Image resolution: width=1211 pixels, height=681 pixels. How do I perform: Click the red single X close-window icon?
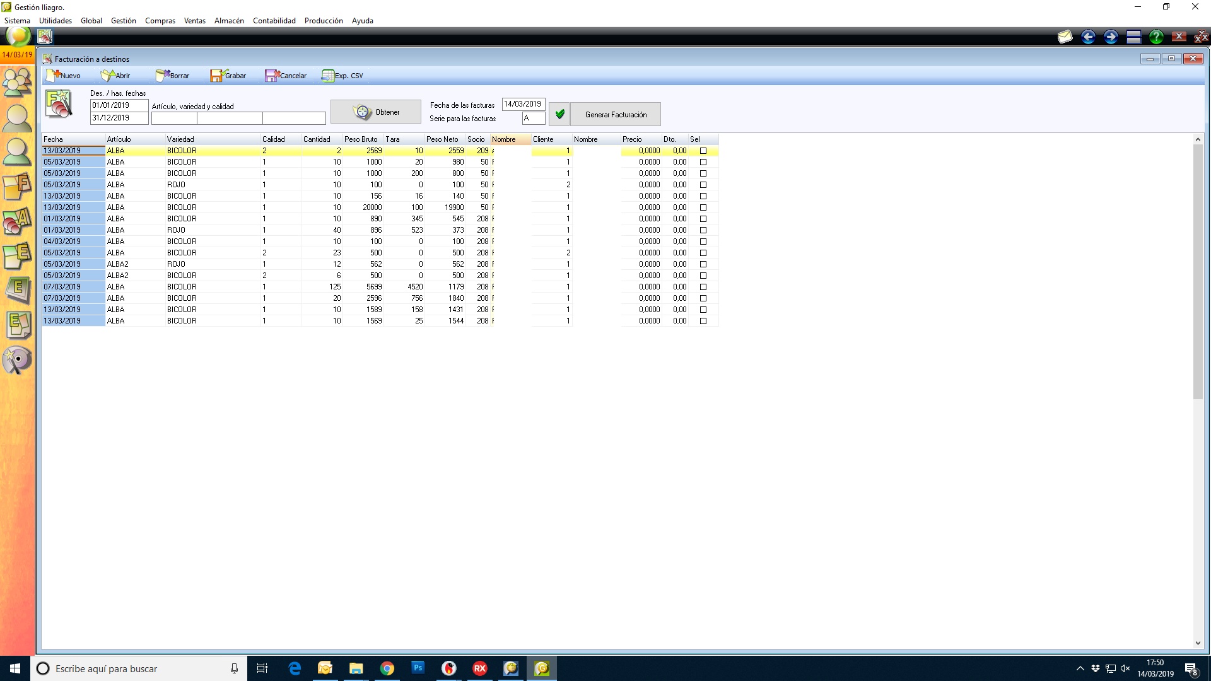click(x=1179, y=37)
